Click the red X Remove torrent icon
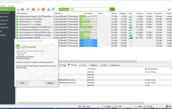The width and height of the screenshot is (172, 109). pos(33,9)
